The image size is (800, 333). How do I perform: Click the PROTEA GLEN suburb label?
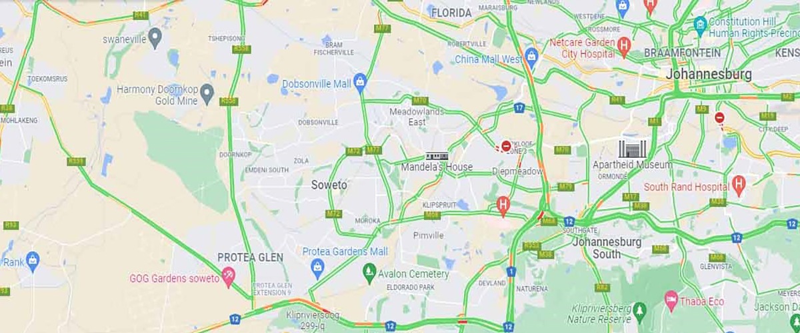[251, 257]
